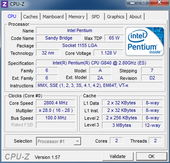Select the Memory tab
This screenshot has height=163, width=170.
click(76, 17)
